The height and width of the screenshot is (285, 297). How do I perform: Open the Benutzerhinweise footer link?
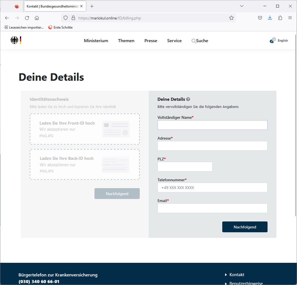[x=246, y=283]
